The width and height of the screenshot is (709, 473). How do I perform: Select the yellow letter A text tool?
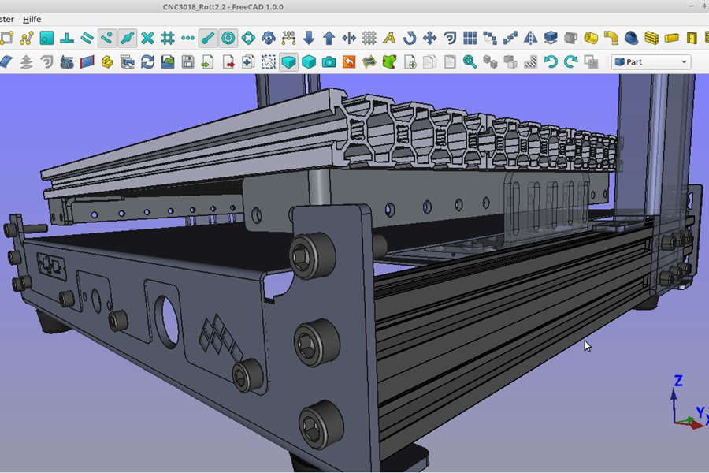point(389,38)
